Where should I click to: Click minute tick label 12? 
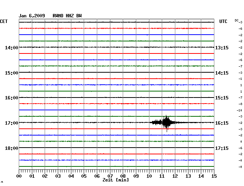[x=175, y=176]
